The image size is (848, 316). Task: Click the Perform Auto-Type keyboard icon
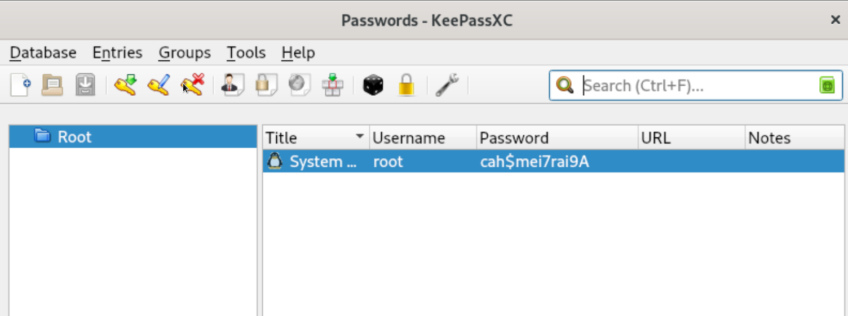tap(333, 85)
